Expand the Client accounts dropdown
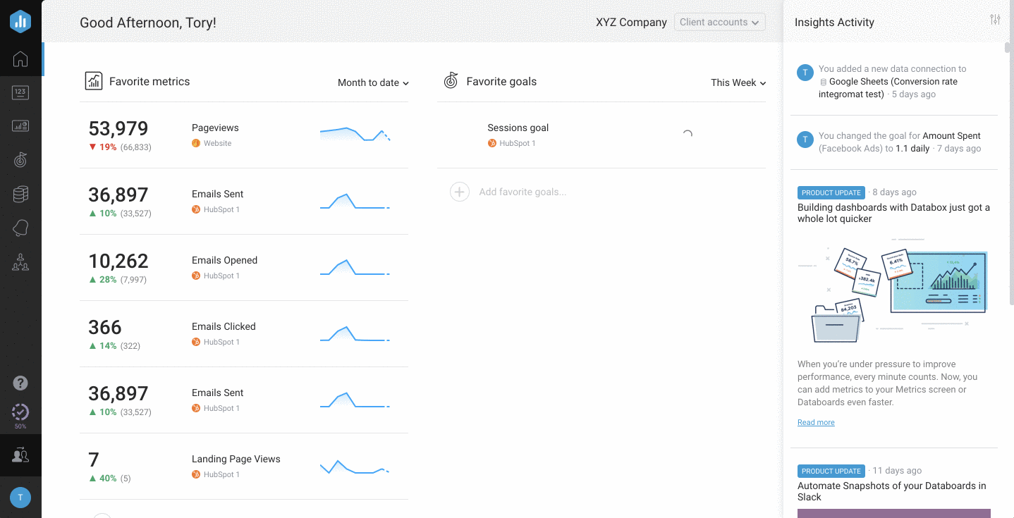1014x518 pixels. (719, 22)
